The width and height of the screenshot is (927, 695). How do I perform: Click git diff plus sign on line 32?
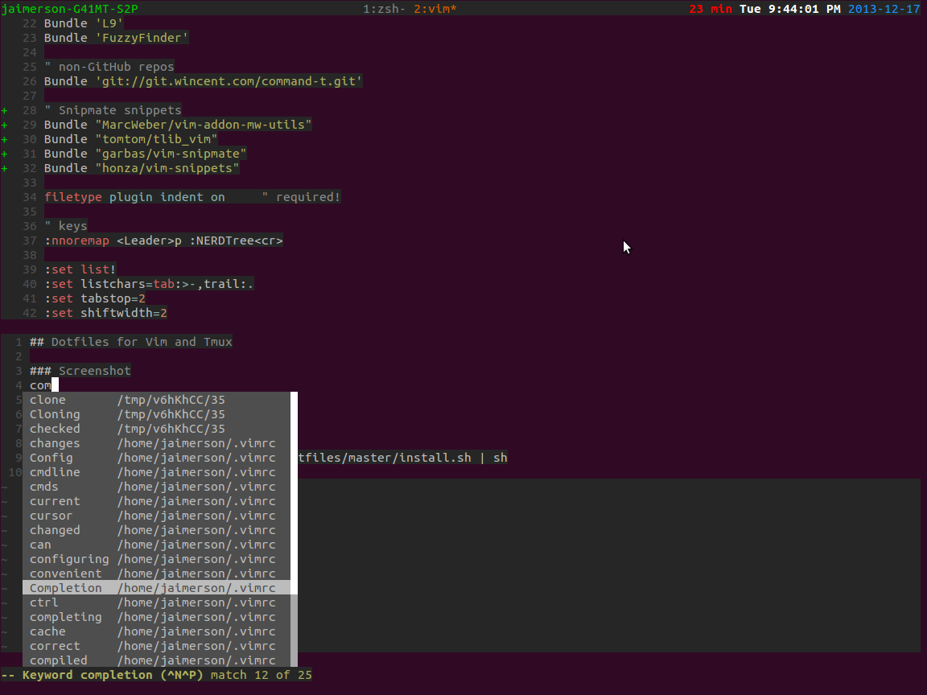(5, 168)
